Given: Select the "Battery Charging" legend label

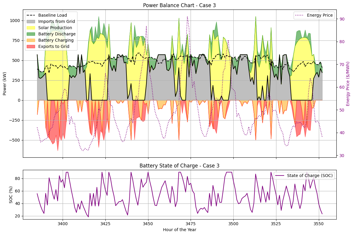Looking at the screenshot, I should click(x=56, y=40).
